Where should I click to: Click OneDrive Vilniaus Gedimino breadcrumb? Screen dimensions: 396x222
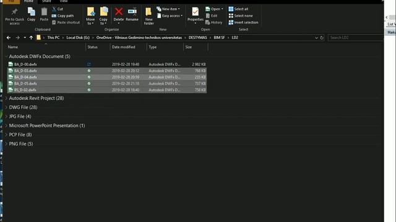[x=139, y=38]
